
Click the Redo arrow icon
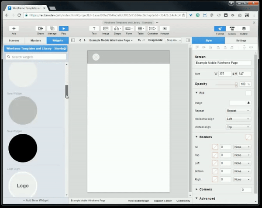pos(144,40)
